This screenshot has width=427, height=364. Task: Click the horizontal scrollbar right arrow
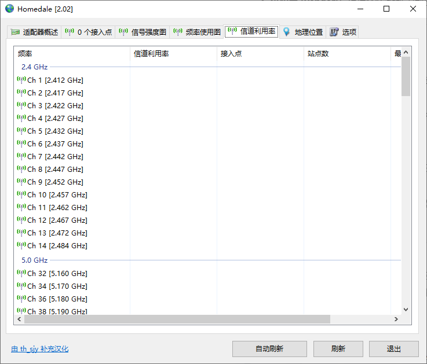[396, 319]
